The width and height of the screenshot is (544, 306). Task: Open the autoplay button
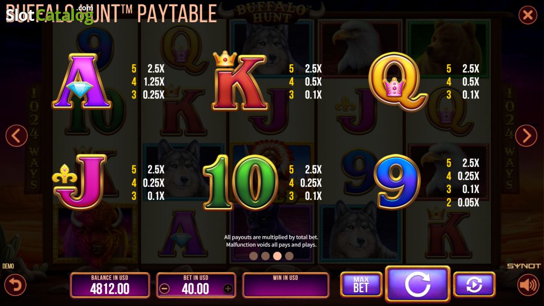(x=474, y=285)
